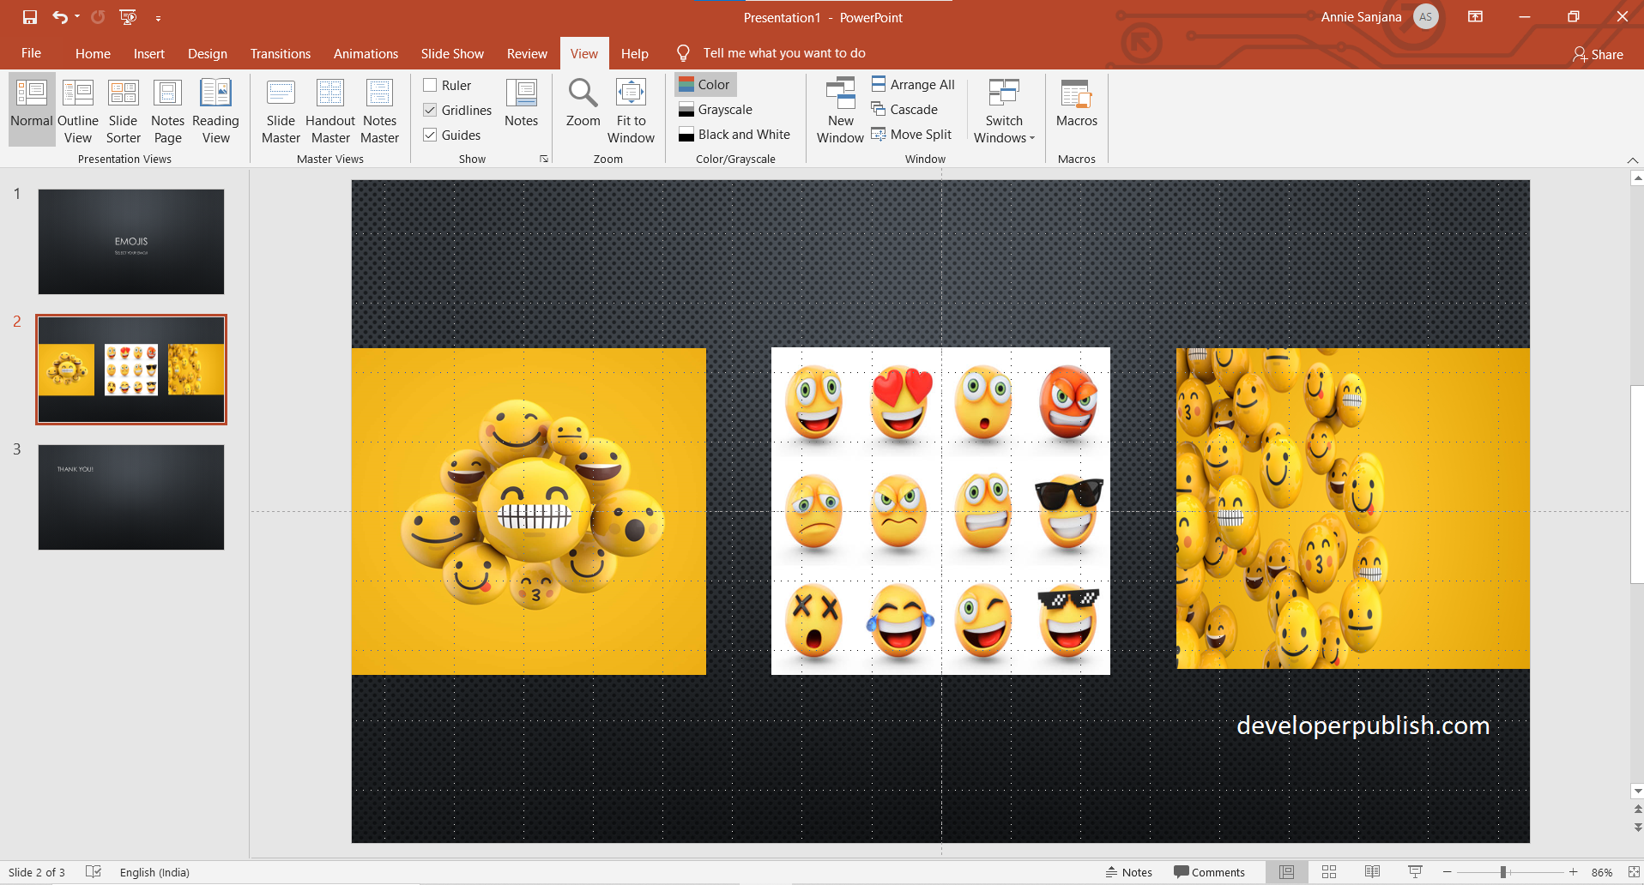Open the Slide Master view

click(x=281, y=109)
